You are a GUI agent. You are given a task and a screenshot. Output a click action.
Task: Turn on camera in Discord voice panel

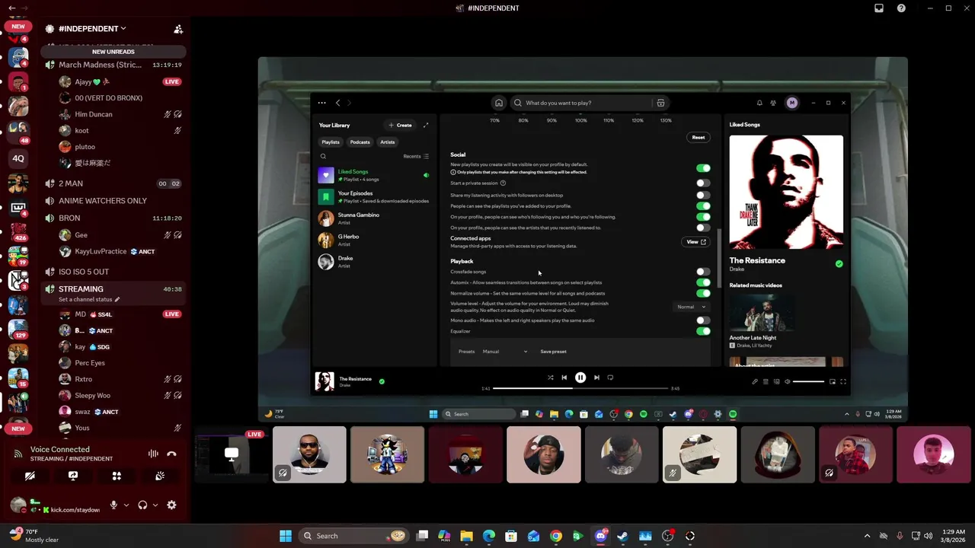coord(30,476)
